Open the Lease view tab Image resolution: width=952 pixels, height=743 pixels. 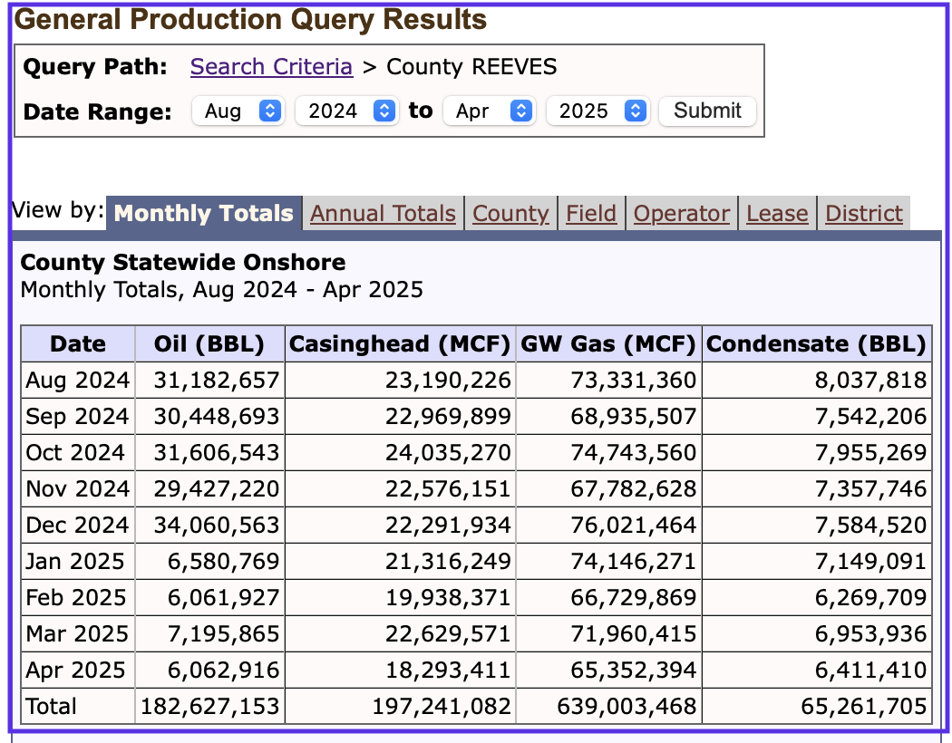tap(777, 214)
